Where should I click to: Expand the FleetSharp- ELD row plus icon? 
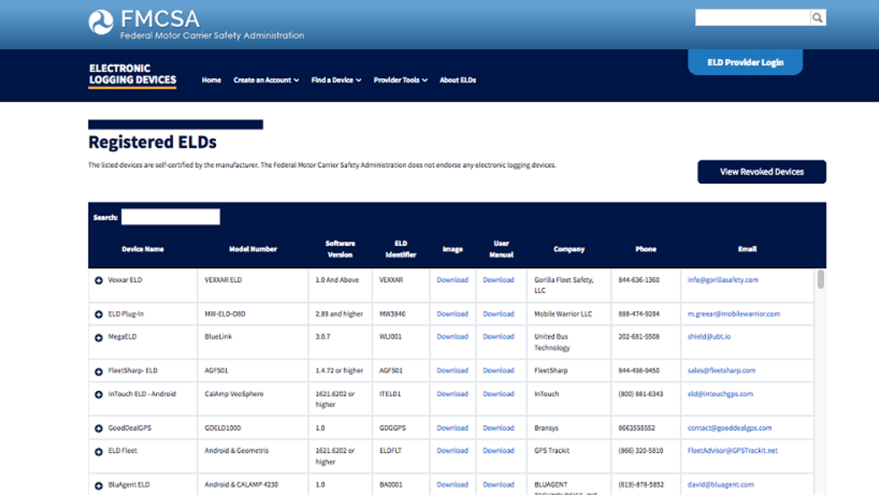point(99,371)
